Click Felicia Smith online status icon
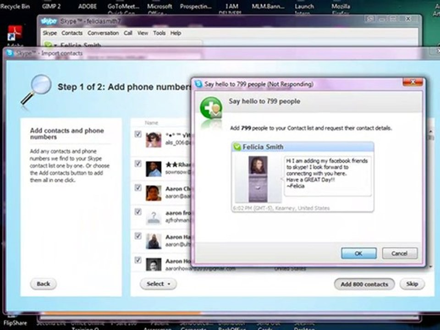440x330 pixels. point(237,147)
